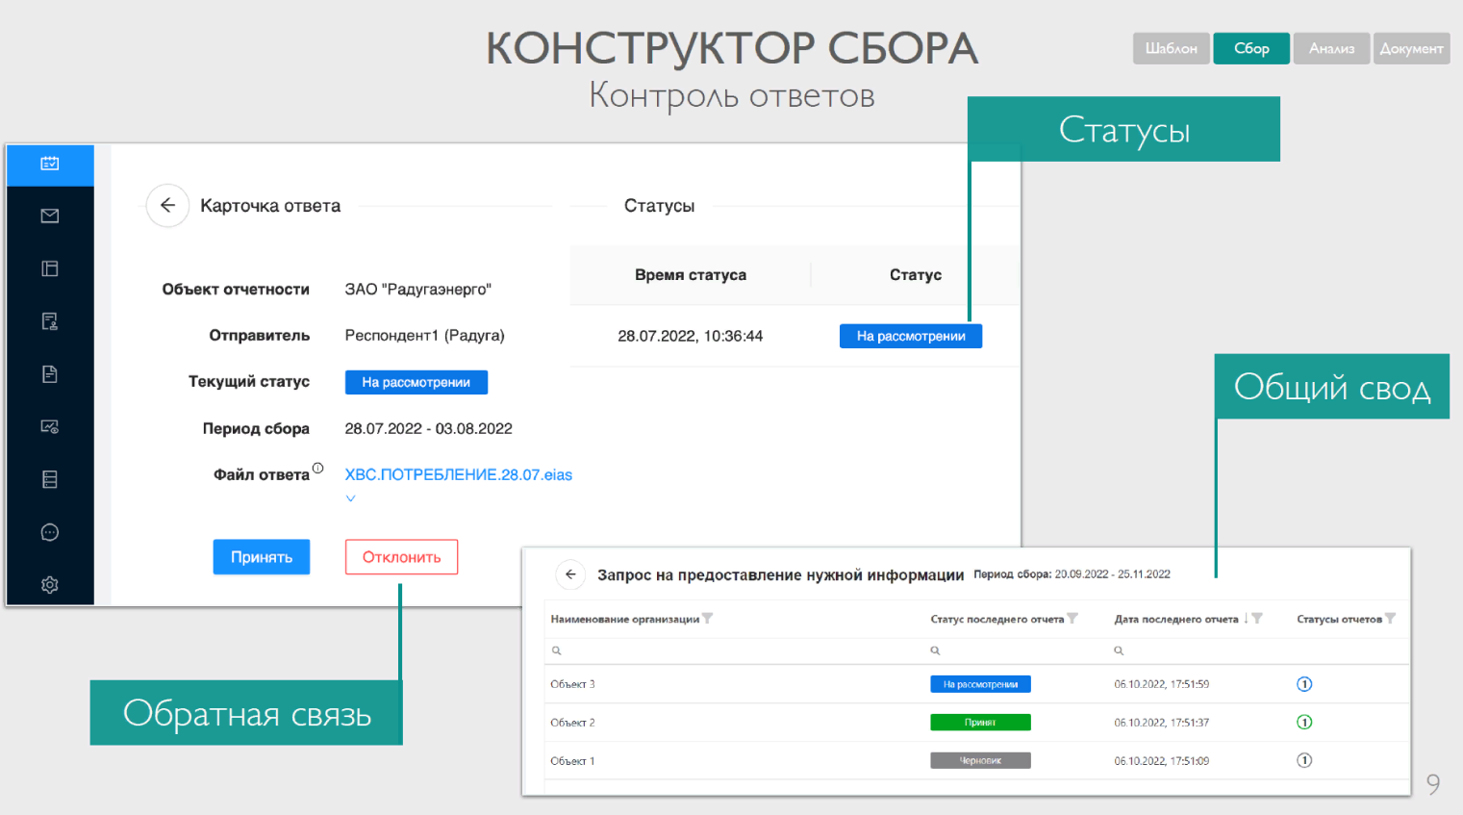
Task: Open the settings gear in sidebar
Action: pos(50,585)
